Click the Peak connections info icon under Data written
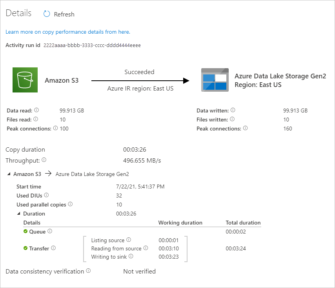This screenshot has width=335, height=288. pos(246,128)
